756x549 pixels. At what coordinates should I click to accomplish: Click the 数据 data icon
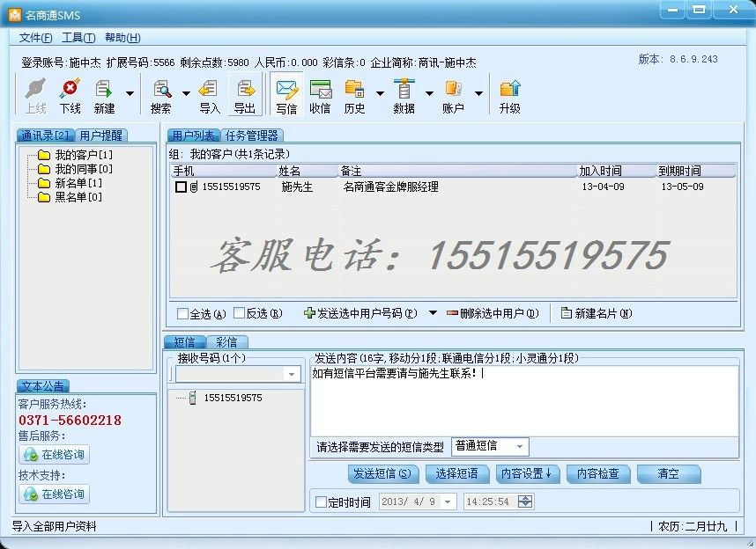point(404,95)
